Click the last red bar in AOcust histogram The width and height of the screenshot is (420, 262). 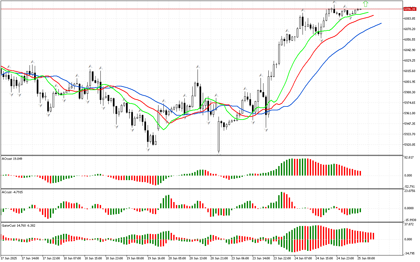pyautogui.click(x=360, y=173)
